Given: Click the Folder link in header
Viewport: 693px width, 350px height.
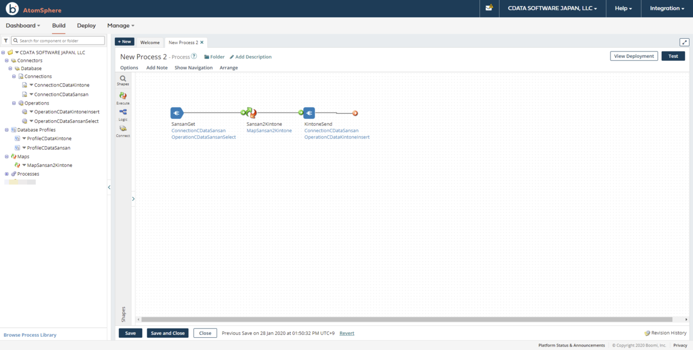Looking at the screenshot, I should (x=214, y=57).
